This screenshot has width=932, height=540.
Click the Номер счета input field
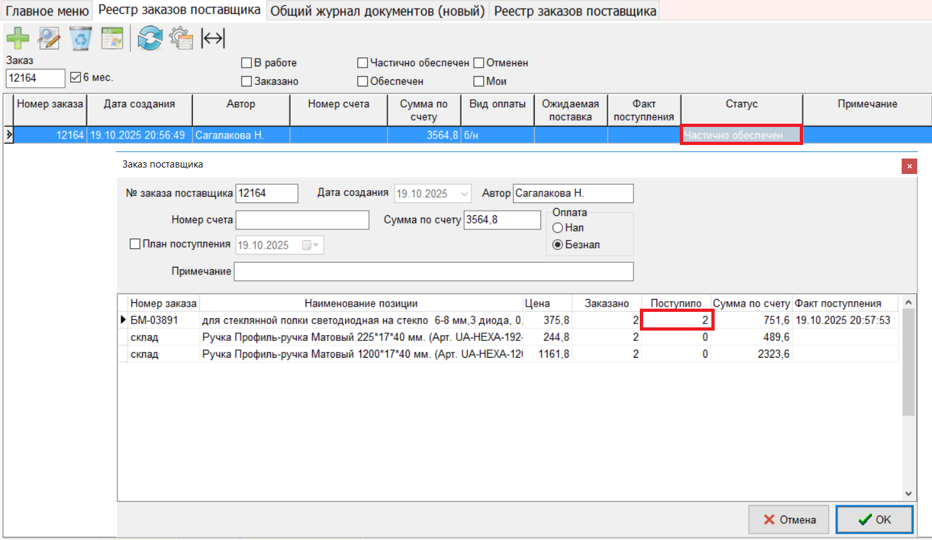pos(302,220)
